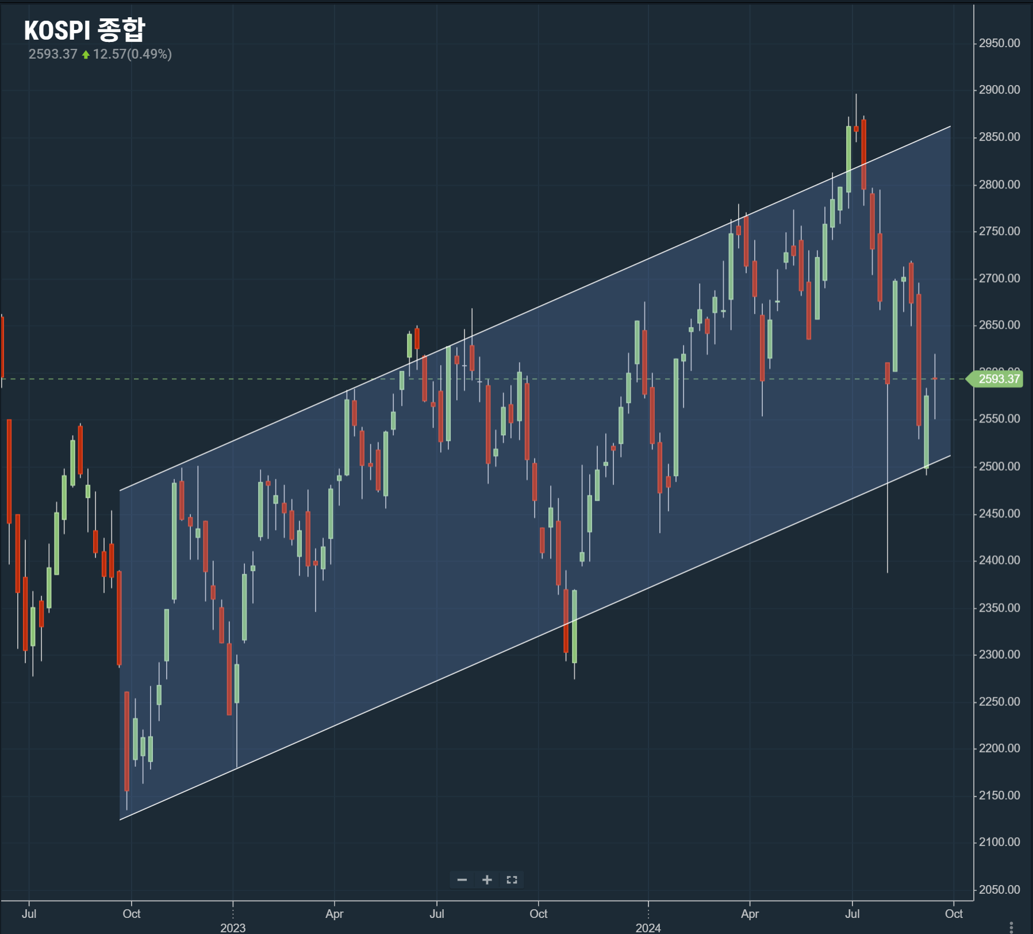Click the green up-arrow change indicator
The height and width of the screenshot is (934, 1033).
pos(86,55)
